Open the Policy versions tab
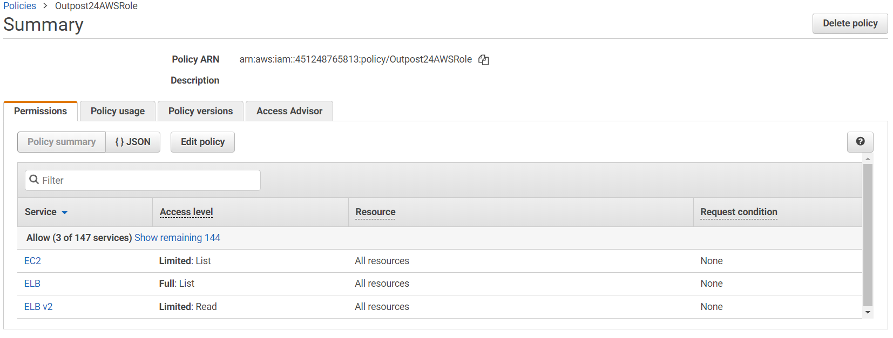Screen dimensions: 893x338 (x=200, y=111)
